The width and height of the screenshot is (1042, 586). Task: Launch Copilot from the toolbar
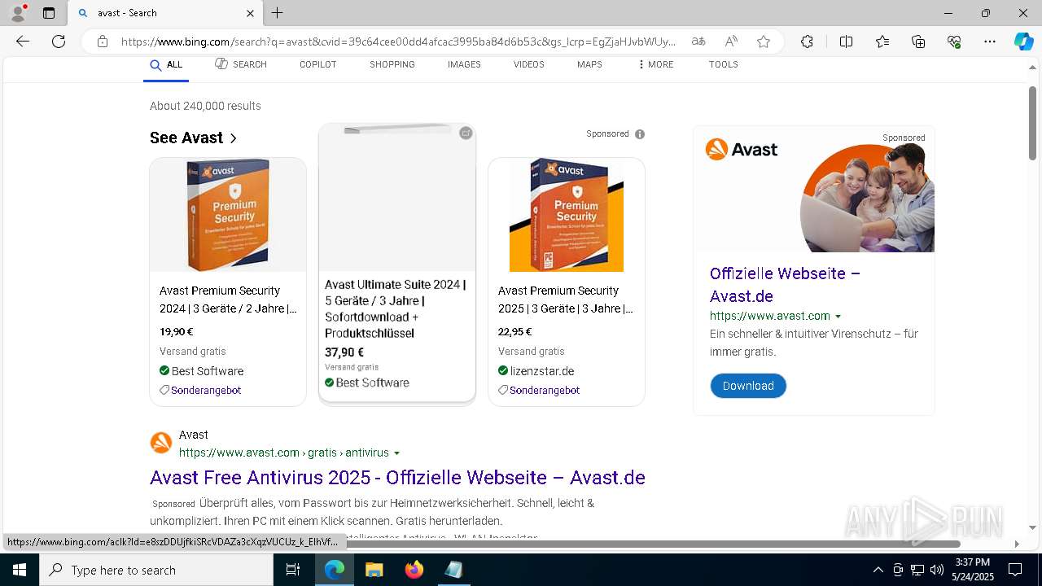1023,42
